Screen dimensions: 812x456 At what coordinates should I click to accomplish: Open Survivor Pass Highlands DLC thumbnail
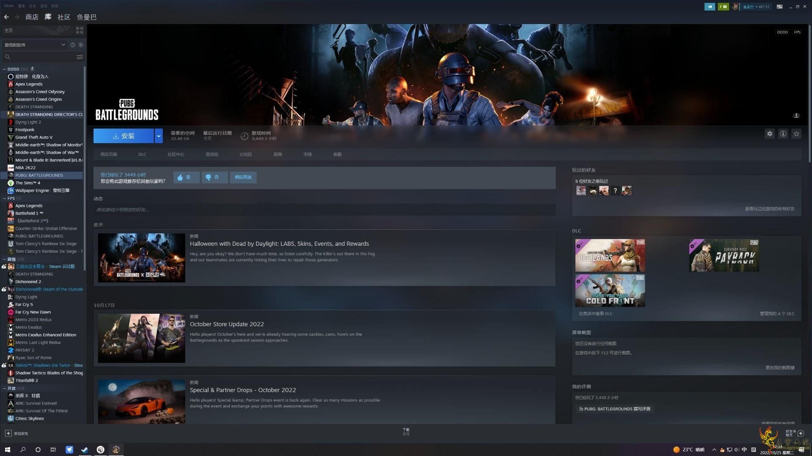[610, 255]
